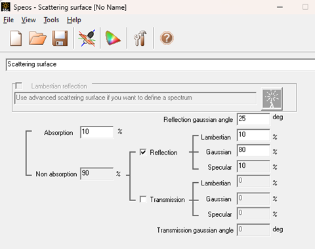The width and height of the screenshot is (315, 249).
Task: Open the color gamut viewer icon
Action: [x=113, y=38]
